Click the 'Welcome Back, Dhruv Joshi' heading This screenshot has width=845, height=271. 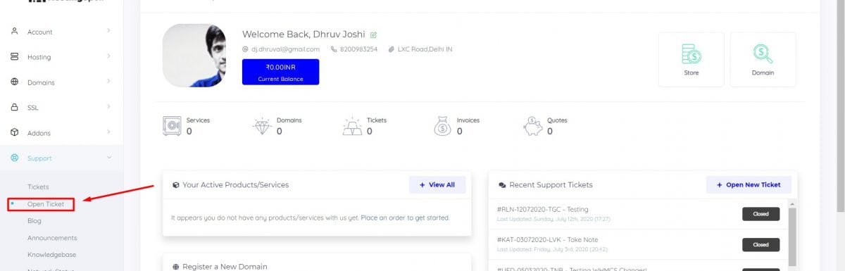pyautogui.click(x=303, y=34)
